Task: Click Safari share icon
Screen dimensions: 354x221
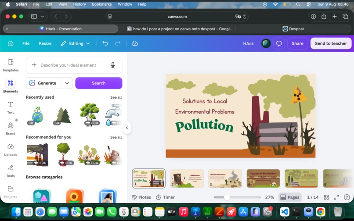Action: (x=324, y=17)
